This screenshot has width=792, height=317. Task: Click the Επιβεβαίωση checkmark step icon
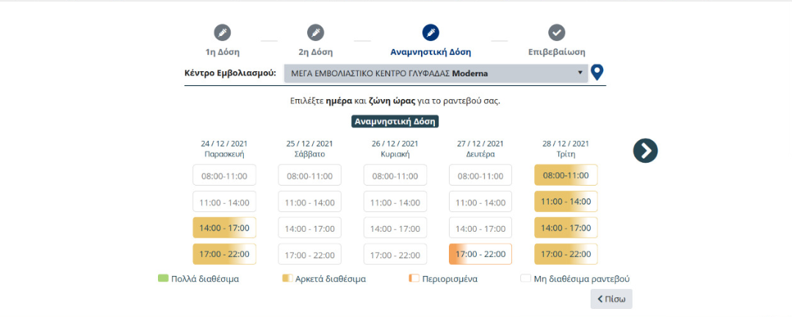pyautogui.click(x=557, y=32)
